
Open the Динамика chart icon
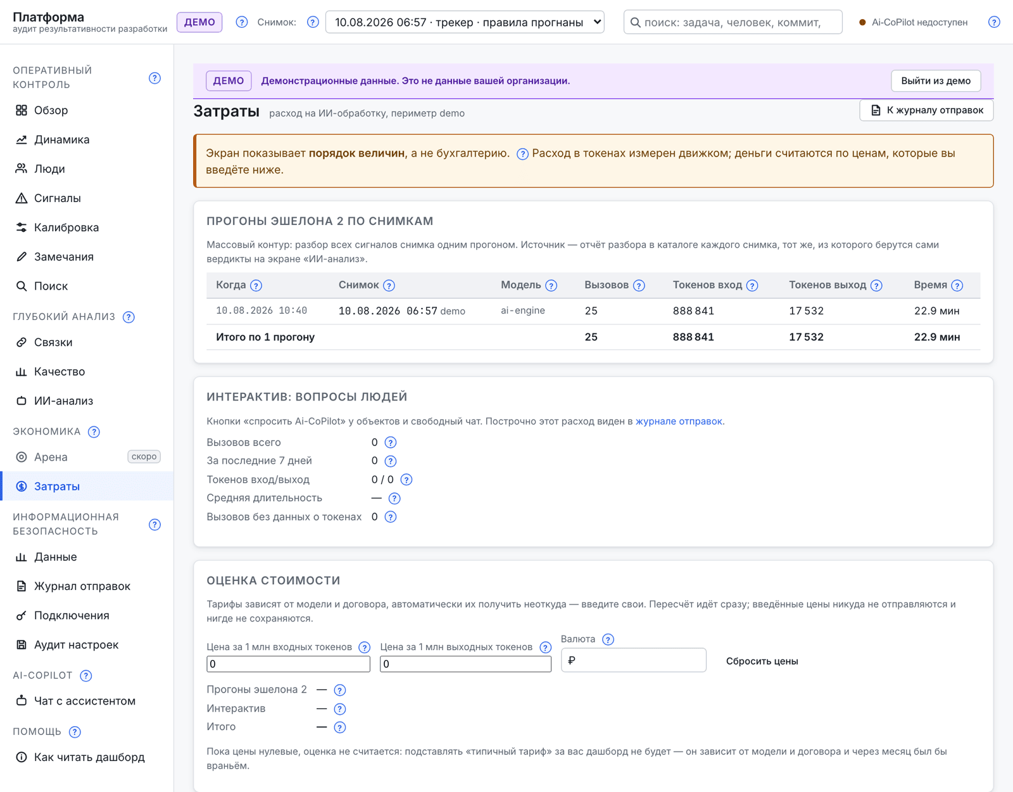click(22, 139)
